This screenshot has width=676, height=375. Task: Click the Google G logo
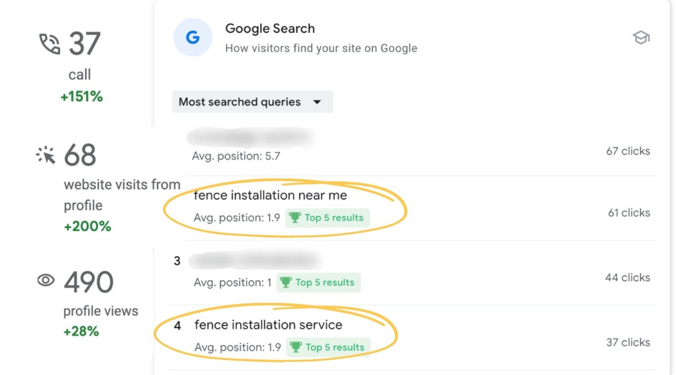coord(193,38)
